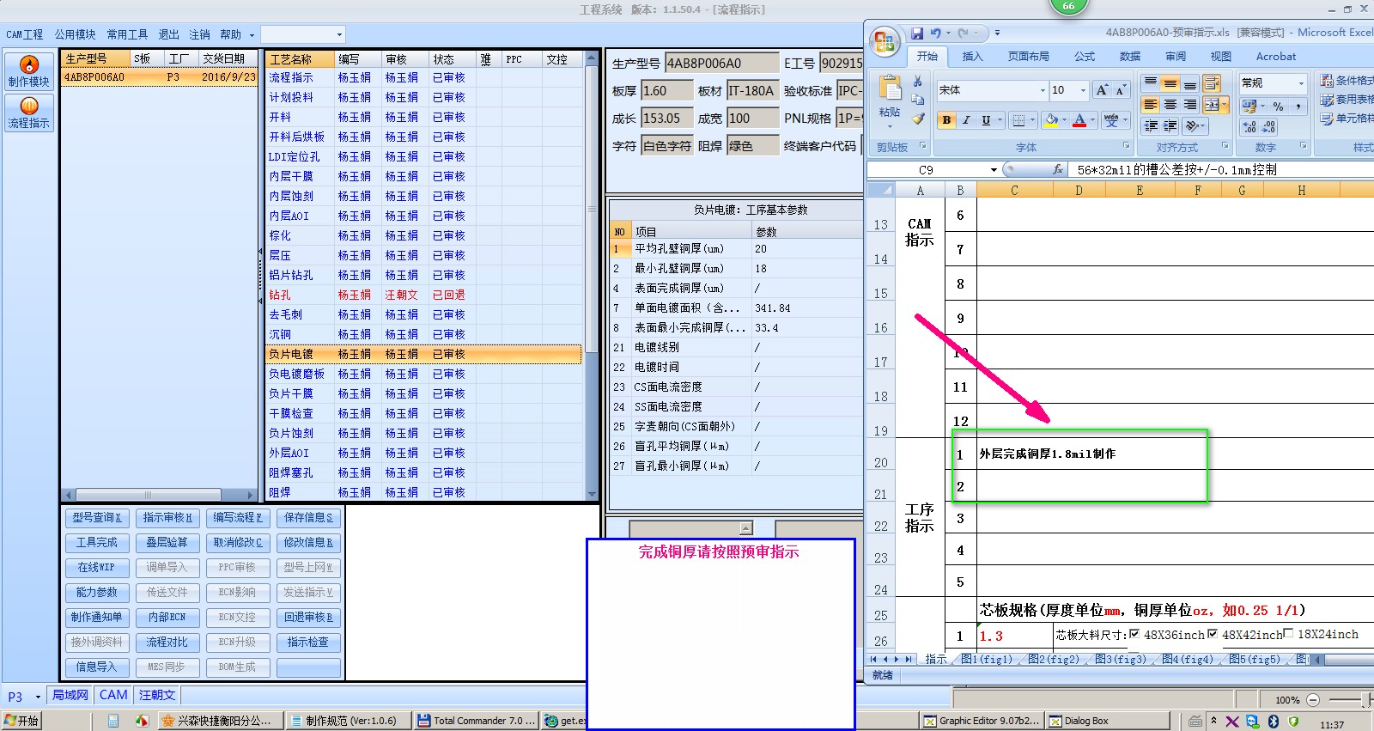This screenshot has height=731, width=1374.
Task: Click the Increase Indent icon
Action: [x=1170, y=126]
